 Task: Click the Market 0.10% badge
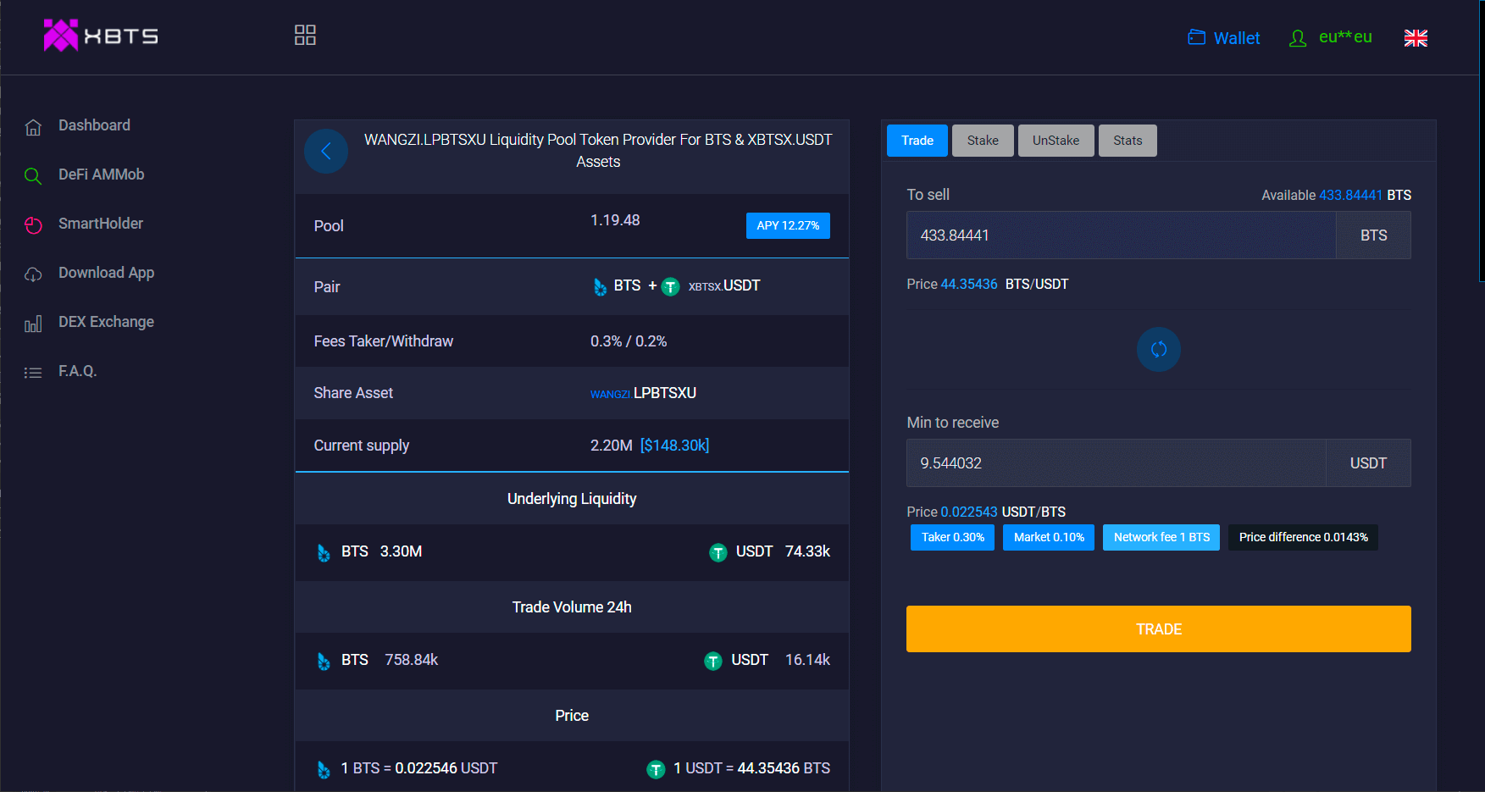[x=1049, y=537]
